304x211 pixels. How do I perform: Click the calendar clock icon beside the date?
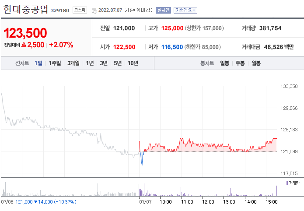tap(94, 11)
